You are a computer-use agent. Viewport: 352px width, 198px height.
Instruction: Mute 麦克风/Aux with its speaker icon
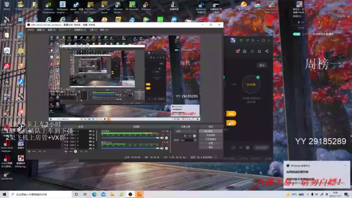(162, 148)
